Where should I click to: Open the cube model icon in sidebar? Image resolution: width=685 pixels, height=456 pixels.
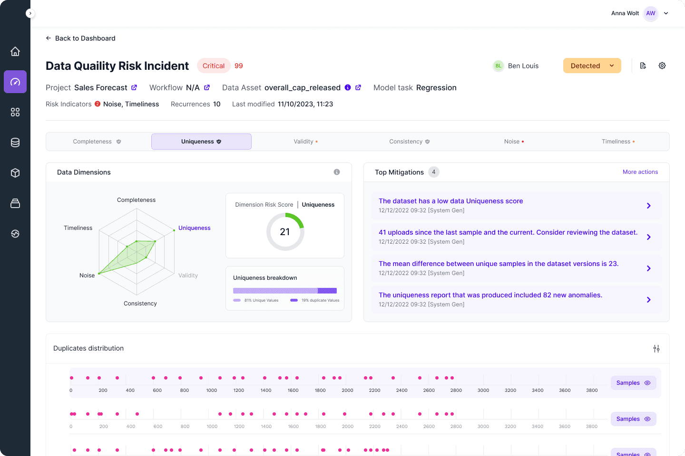click(x=15, y=173)
